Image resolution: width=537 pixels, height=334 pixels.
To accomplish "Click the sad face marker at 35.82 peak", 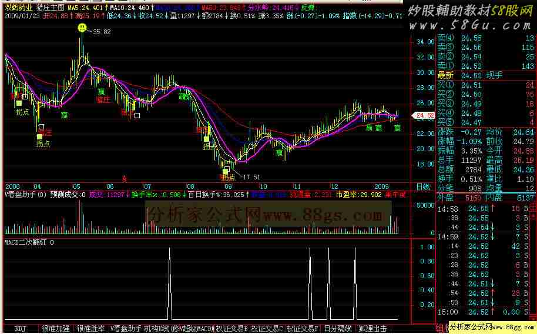I will tap(82, 28).
